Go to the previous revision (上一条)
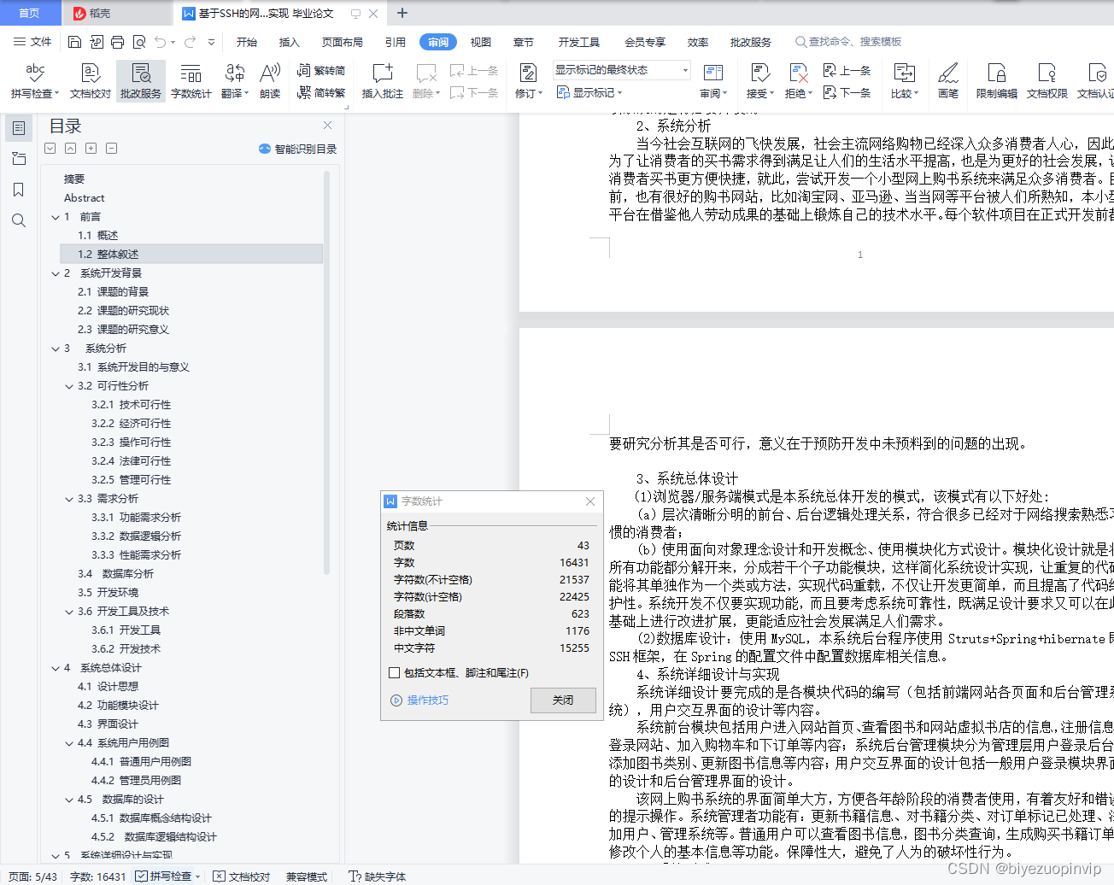Screen dimensions: 1114x885 (847, 71)
